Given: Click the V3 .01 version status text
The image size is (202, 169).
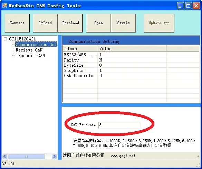Looking at the screenshot, I should click(8, 164).
